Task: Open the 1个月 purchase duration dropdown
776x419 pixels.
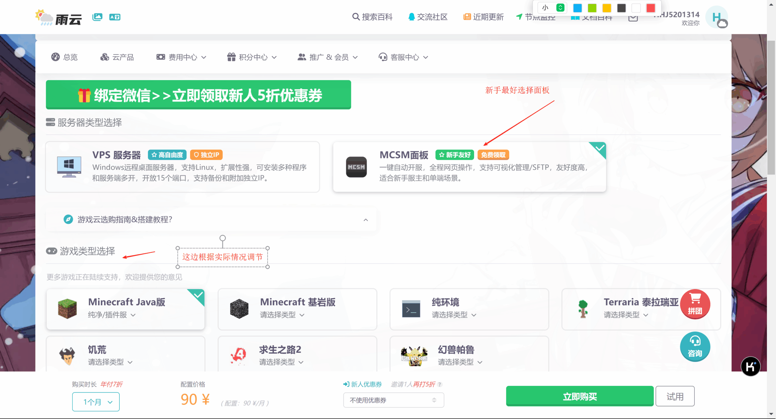Action: [x=96, y=402]
